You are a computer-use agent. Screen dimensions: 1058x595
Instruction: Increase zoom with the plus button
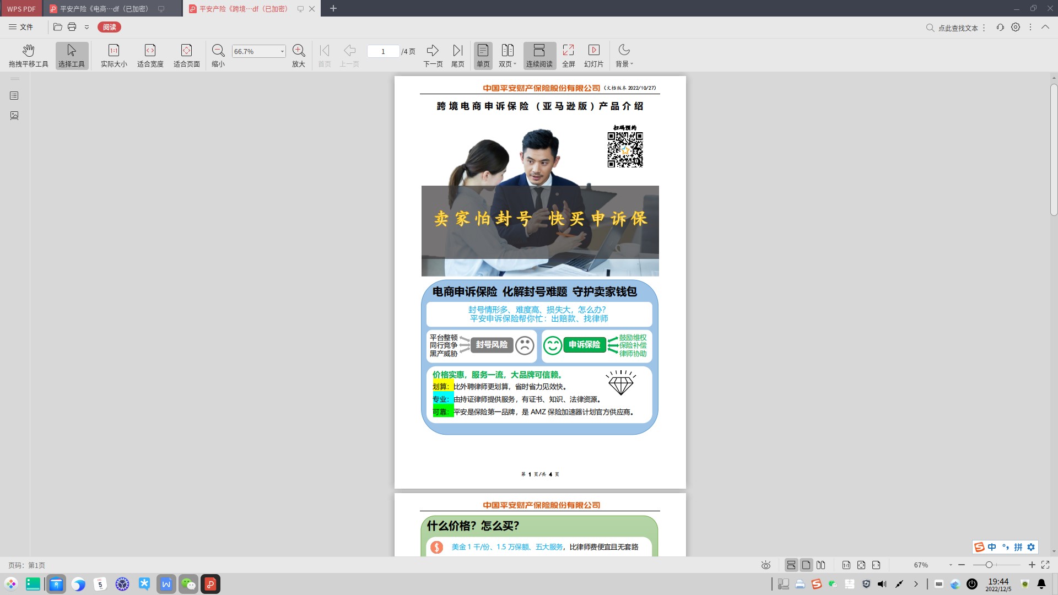pos(1032,565)
